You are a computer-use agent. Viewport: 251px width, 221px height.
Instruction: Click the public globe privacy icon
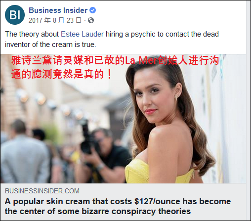coord(91,20)
